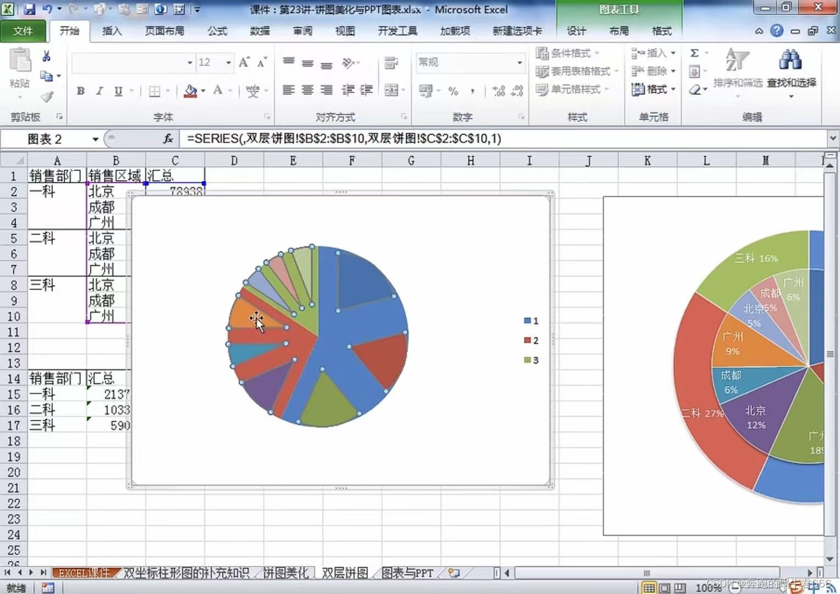Undo the last action
840x594 pixels.
pyautogui.click(x=47, y=9)
